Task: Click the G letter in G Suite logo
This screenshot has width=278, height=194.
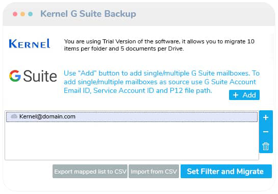Action: (15, 76)
